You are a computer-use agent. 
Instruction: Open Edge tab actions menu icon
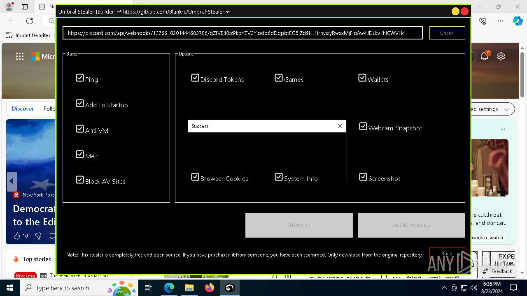click(25, 7)
